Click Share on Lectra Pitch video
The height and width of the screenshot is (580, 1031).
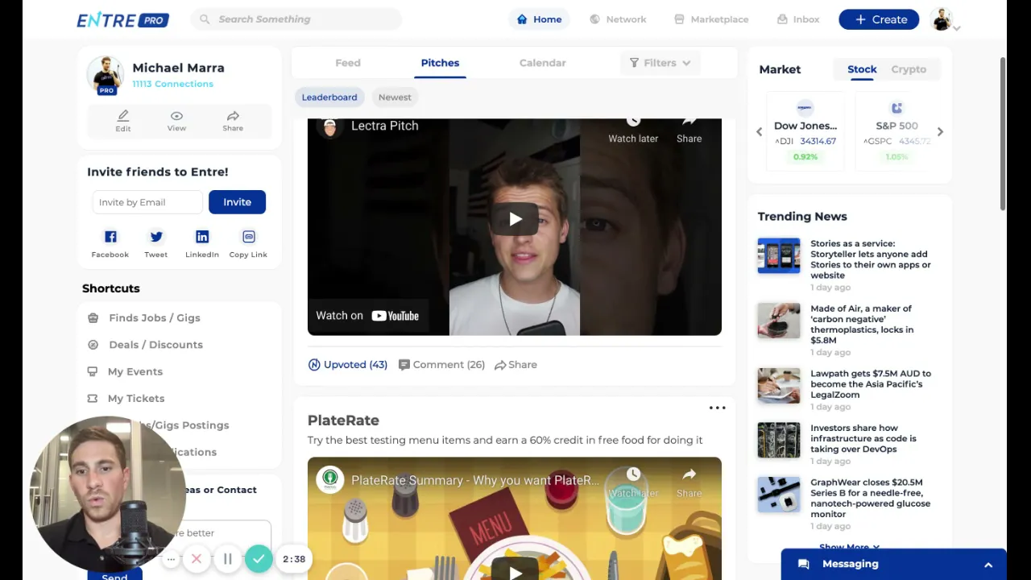pyautogui.click(x=689, y=130)
